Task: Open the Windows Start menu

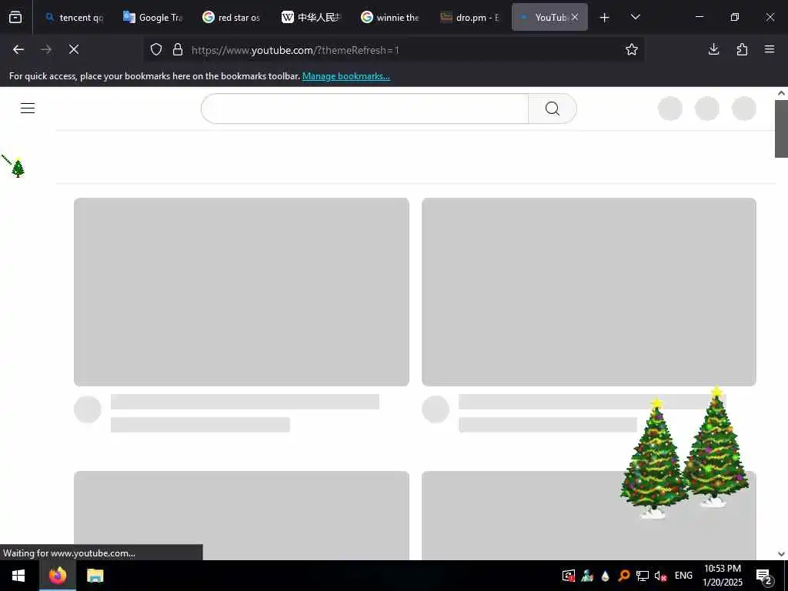Action: tap(18, 576)
